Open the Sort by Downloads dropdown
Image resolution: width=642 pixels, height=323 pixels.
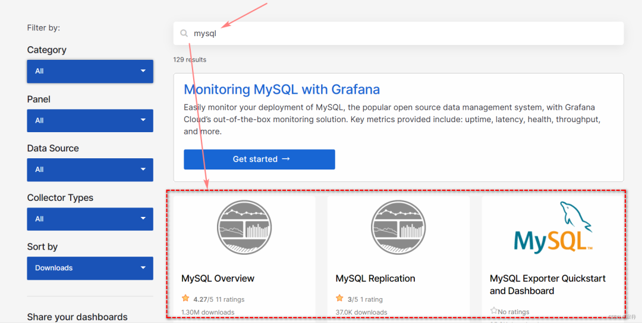90,268
